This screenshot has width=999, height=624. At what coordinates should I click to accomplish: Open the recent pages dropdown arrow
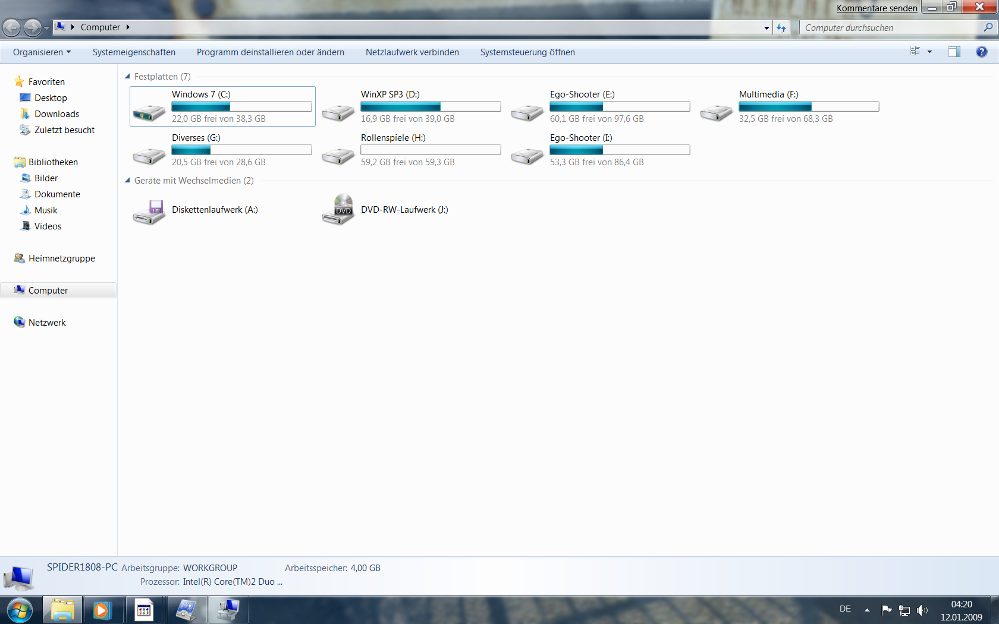click(47, 28)
